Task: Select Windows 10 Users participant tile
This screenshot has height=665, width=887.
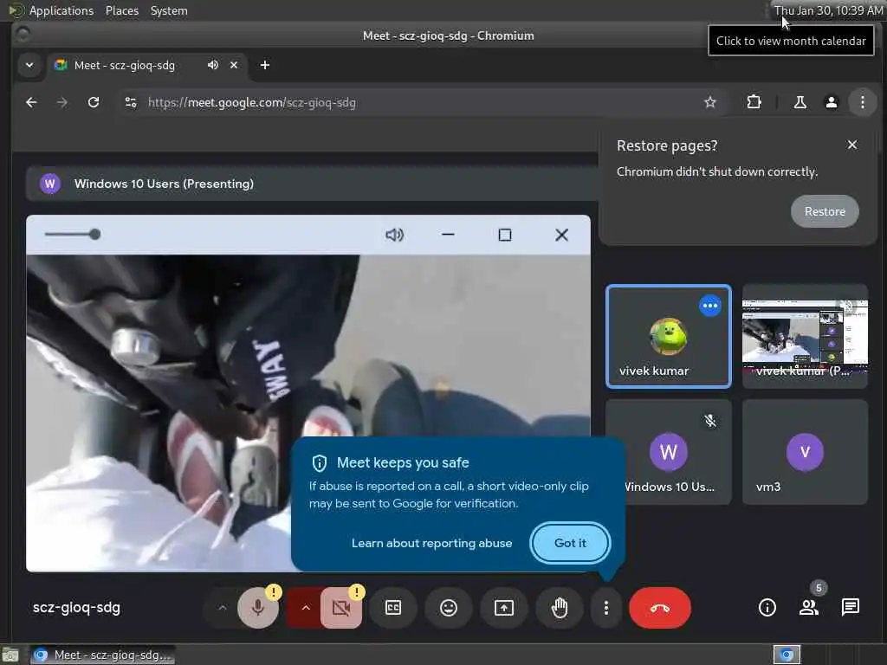Action: 669,452
